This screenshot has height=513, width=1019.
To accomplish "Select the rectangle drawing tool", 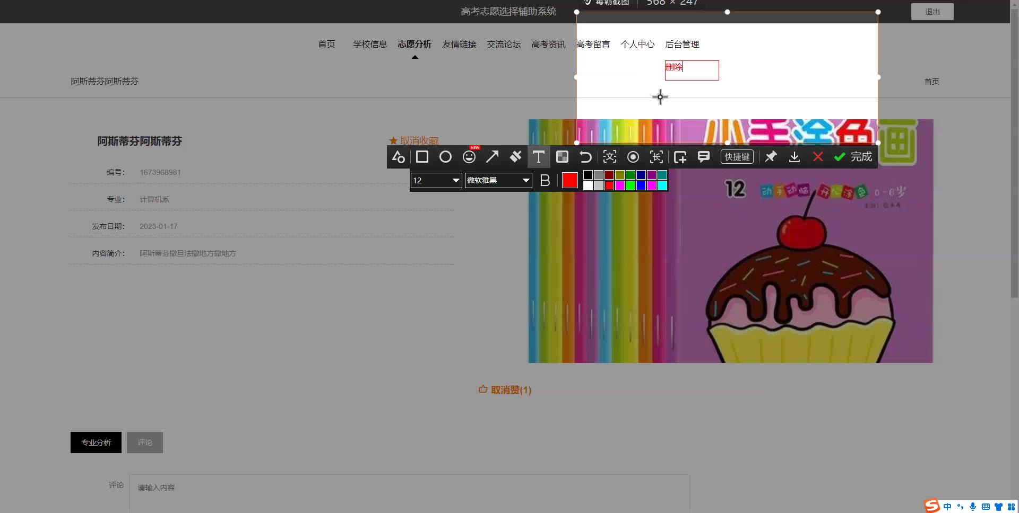I will tap(422, 157).
